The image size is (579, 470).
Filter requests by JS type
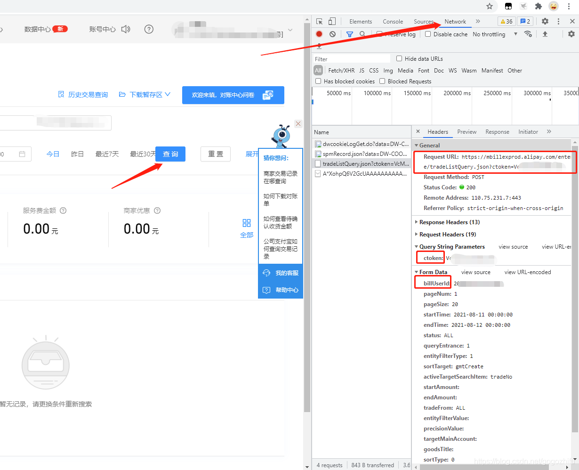pos(362,70)
